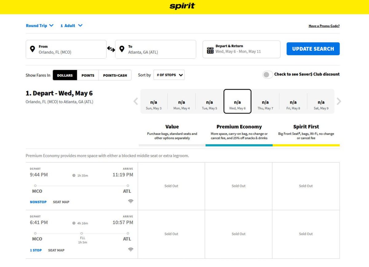Image resolution: width=369 pixels, height=267 pixels.
Task: Click the 10:57 PM arrival time
Action: 123,222
